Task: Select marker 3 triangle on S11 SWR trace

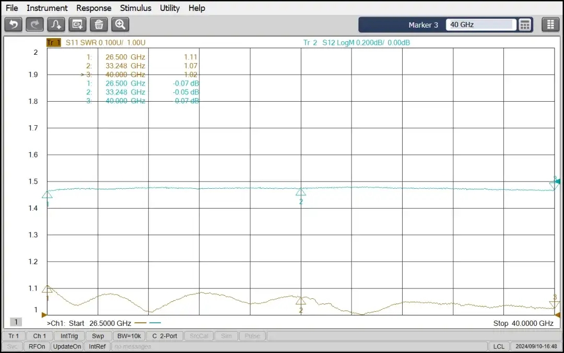Action: pos(554,305)
